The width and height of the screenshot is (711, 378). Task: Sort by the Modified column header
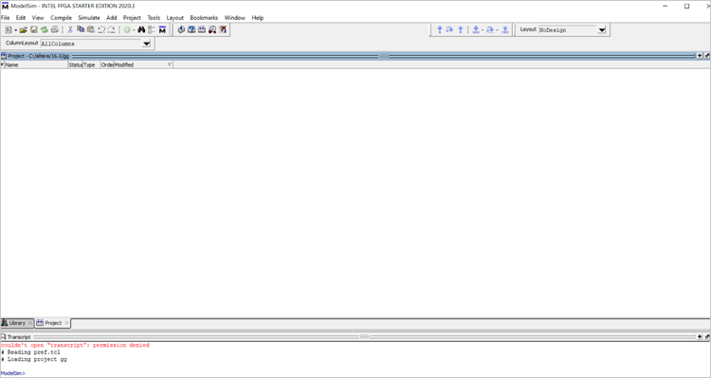click(x=143, y=64)
